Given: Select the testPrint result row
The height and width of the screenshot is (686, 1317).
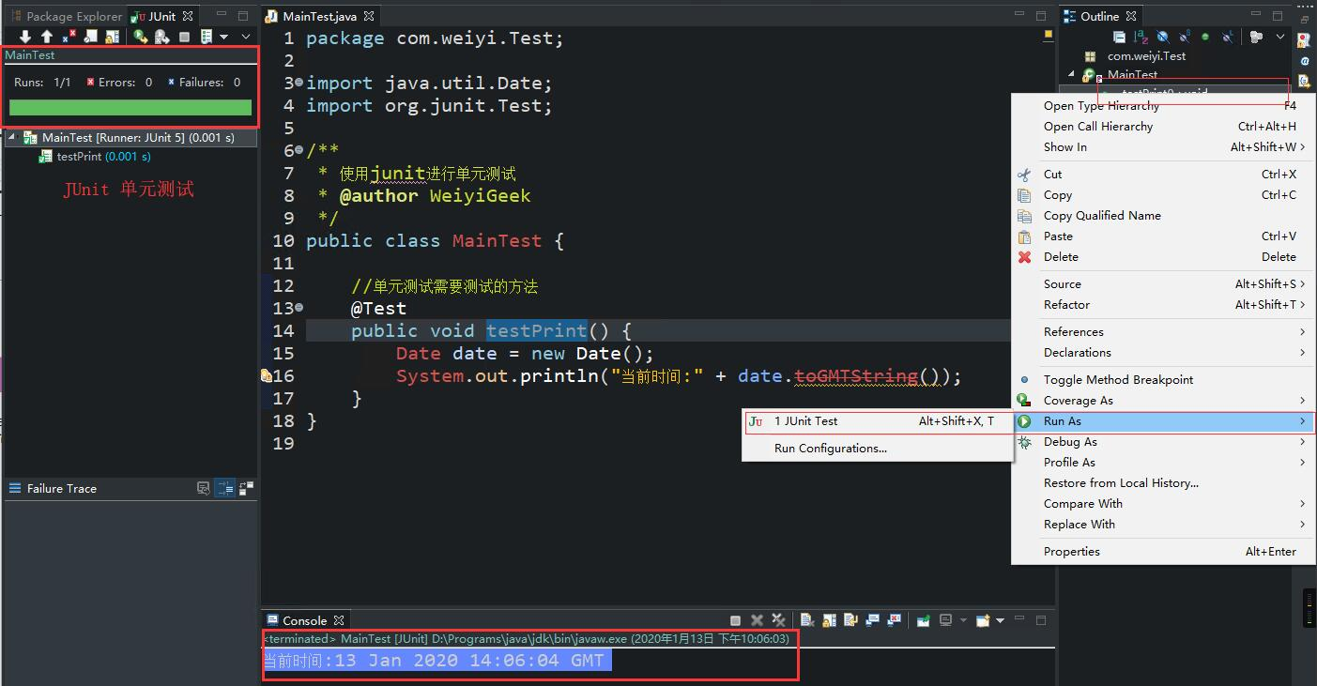Looking at the screenshot, I should (94, 157).
